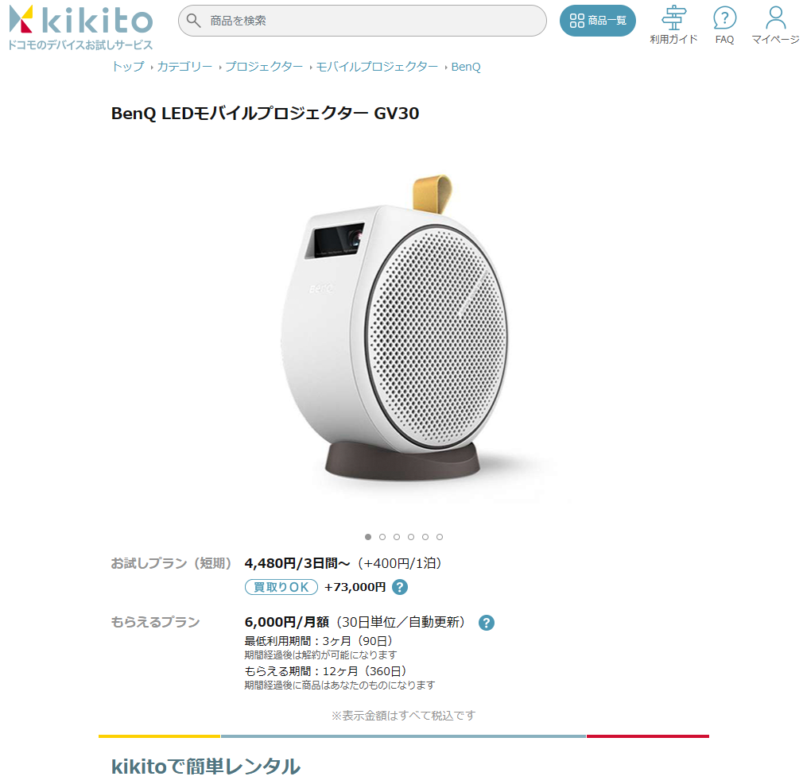Screen dimensions: 803x784
Task: Select the third carousel dot
Action: 397,537
